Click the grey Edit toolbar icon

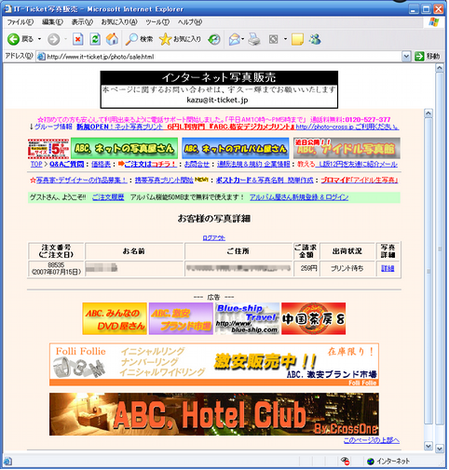[273, 39]
